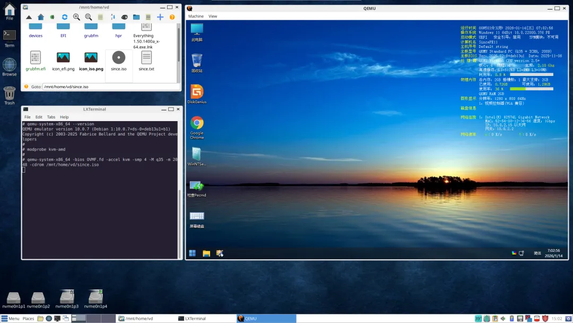Select the since.txt file
Image resolution: width=573 pixels, height=323 pixels.
(146, 61)
